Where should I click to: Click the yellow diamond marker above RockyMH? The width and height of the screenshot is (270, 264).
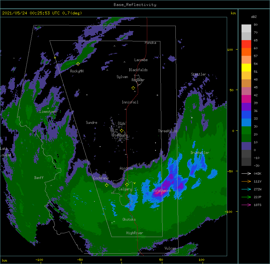(78, 64)
